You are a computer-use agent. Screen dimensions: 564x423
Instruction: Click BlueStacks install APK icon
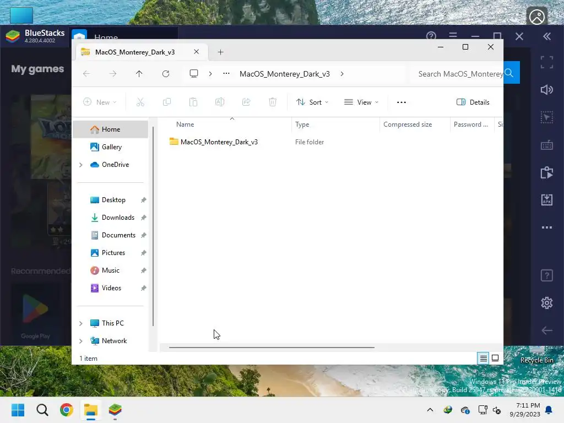[x=547, y=199]
